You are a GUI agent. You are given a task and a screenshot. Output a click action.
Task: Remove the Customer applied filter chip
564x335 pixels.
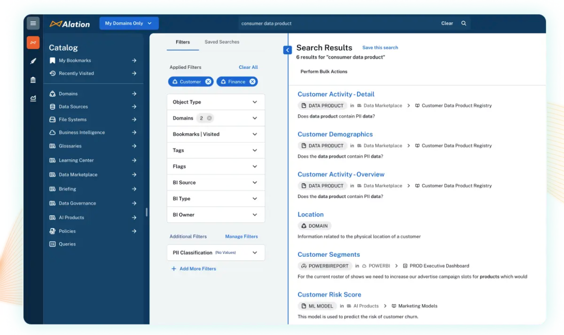pyautogui.click(x=208, y=82)
